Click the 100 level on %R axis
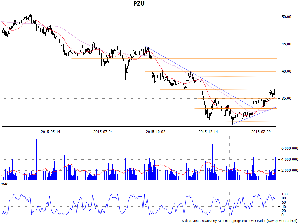Viewport: 299px width, 224px height. pyautogui.click(x=284, y=194)
